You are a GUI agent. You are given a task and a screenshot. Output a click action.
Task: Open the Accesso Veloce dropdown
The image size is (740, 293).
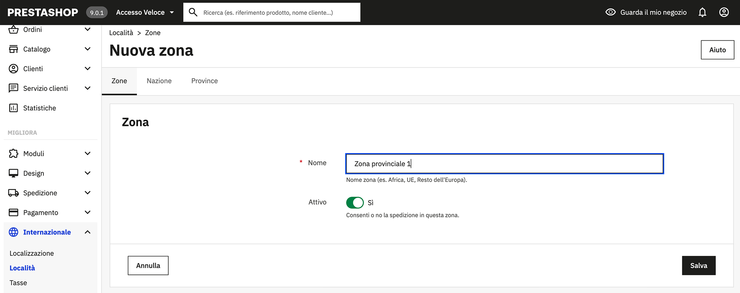click(x=145, y=13)
